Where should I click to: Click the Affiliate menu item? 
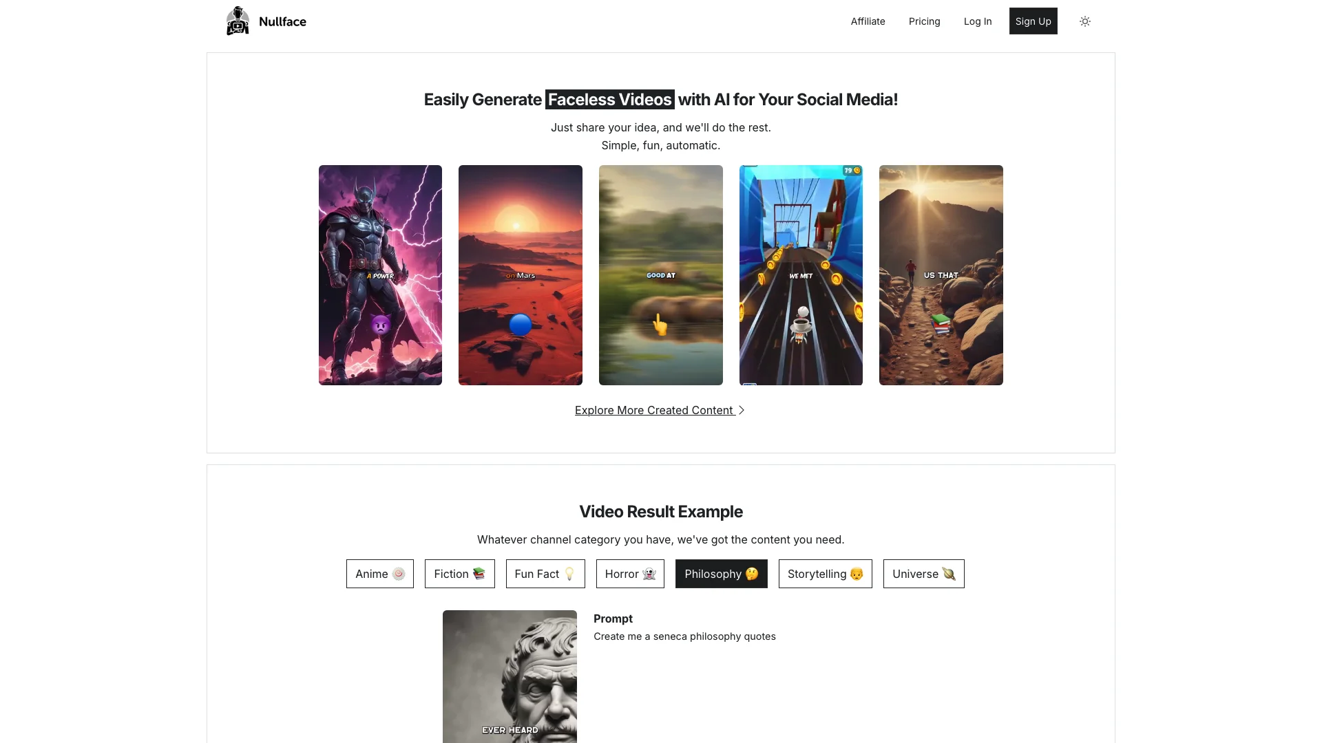tap(868, 21)
